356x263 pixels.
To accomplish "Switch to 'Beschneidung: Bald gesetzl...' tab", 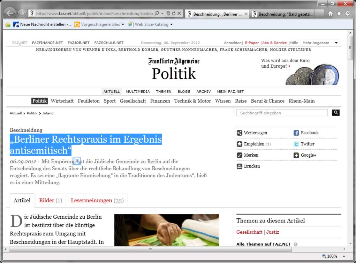I will 283,14.
